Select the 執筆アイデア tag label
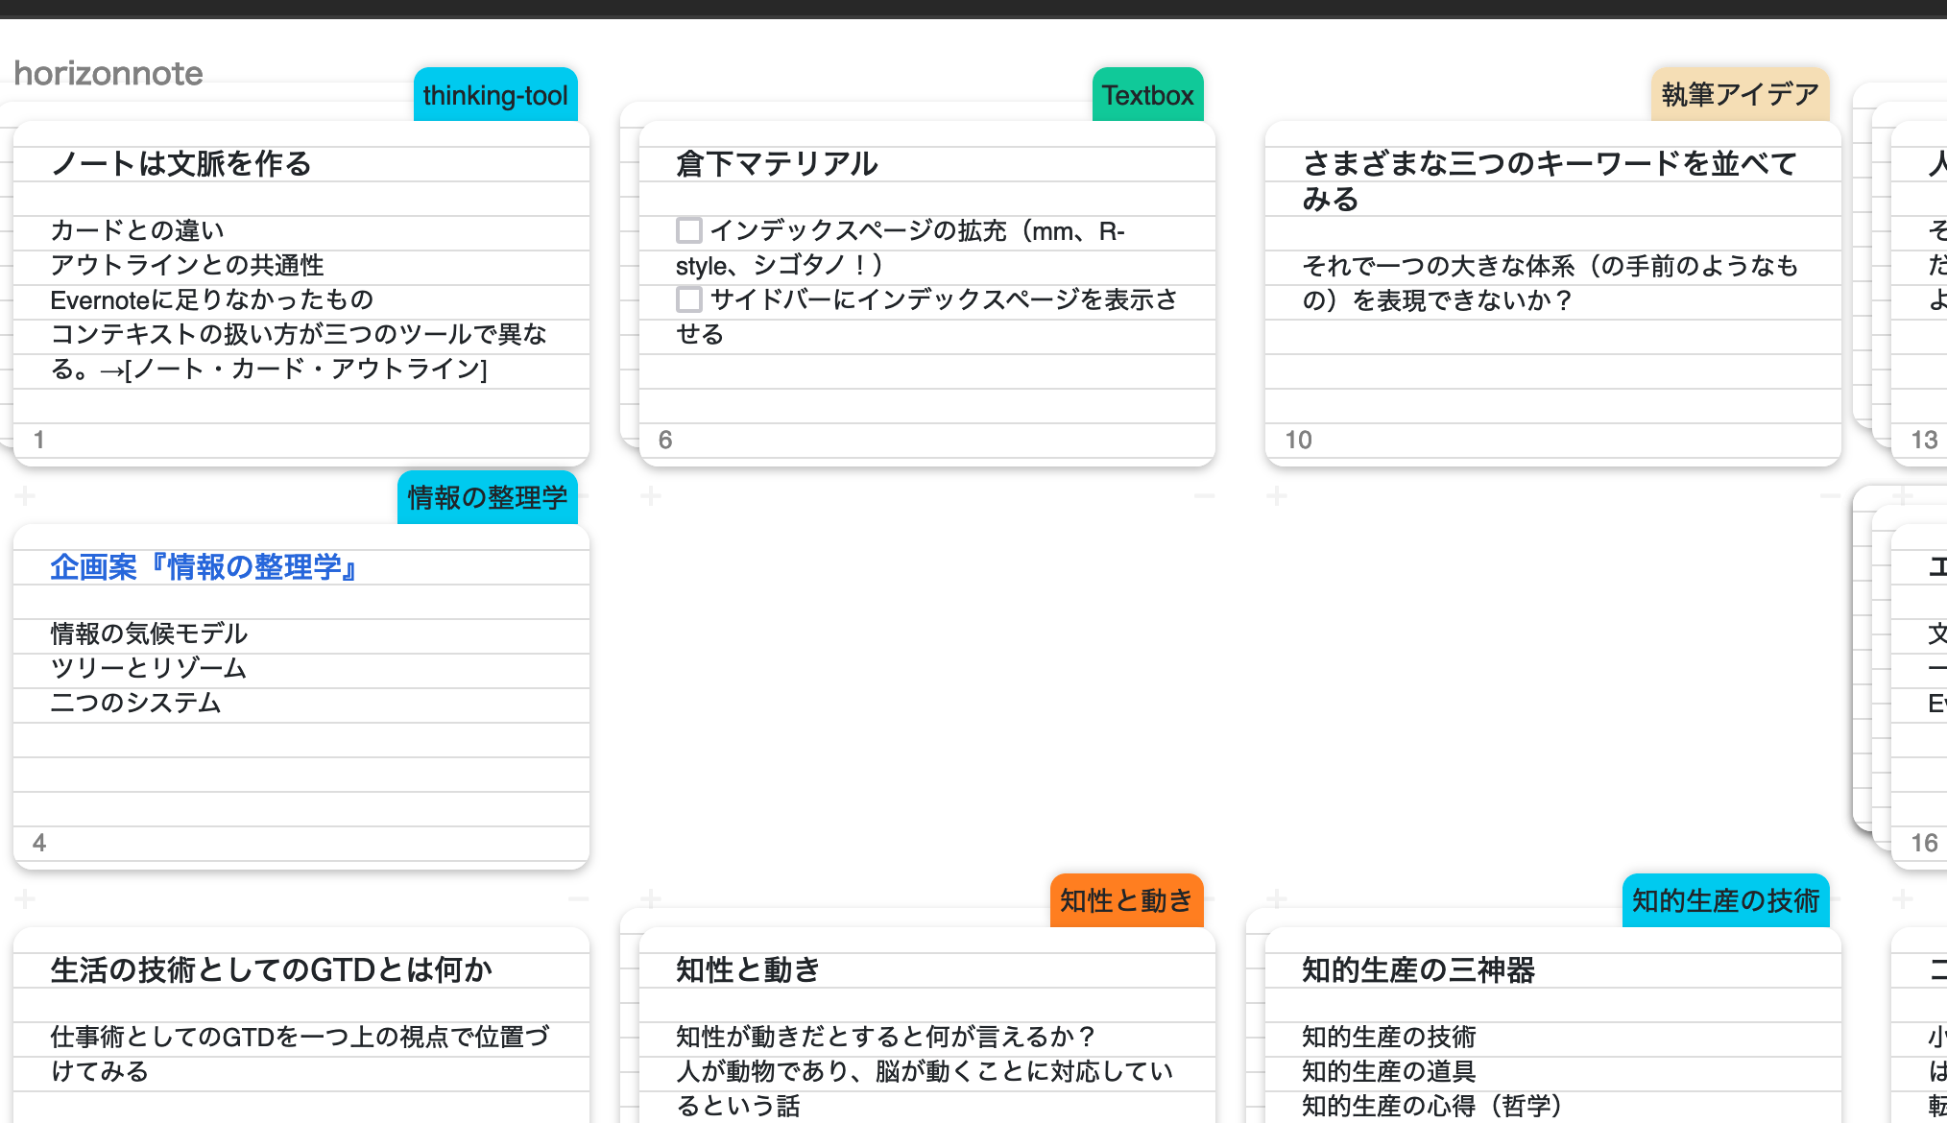 pos(1740,94)
